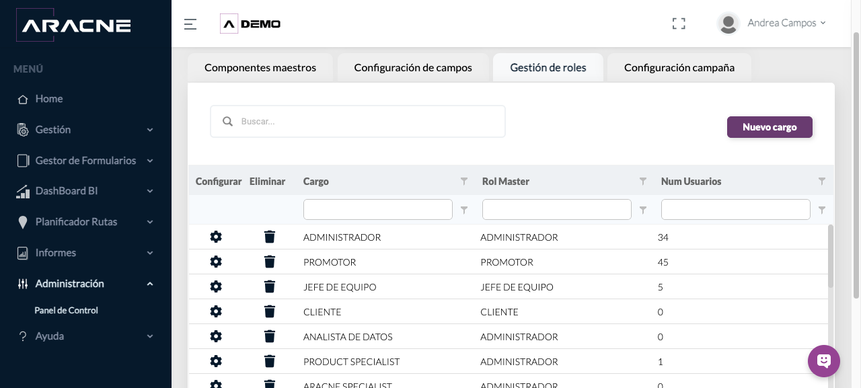Switch to Configuración de campos tab
The height and width of the screenshot is (388, 861).
413,68
